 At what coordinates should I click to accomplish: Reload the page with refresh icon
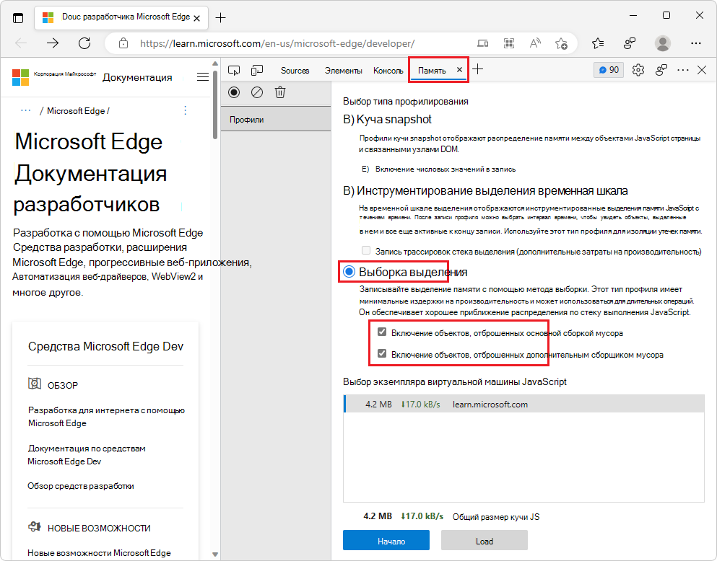click(84, 43)
